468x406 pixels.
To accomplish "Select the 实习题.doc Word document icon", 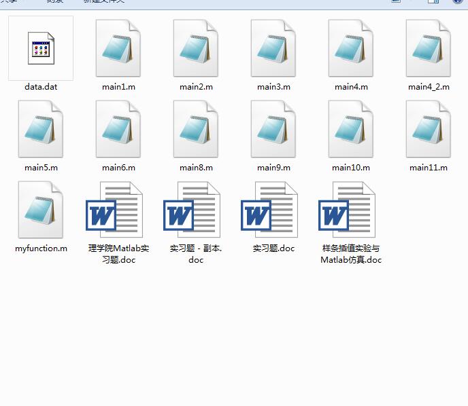I will click(x=269, y=210).
